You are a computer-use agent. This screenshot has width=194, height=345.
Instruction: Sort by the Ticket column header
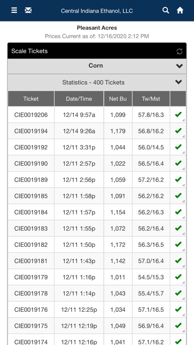pos(31,99)
